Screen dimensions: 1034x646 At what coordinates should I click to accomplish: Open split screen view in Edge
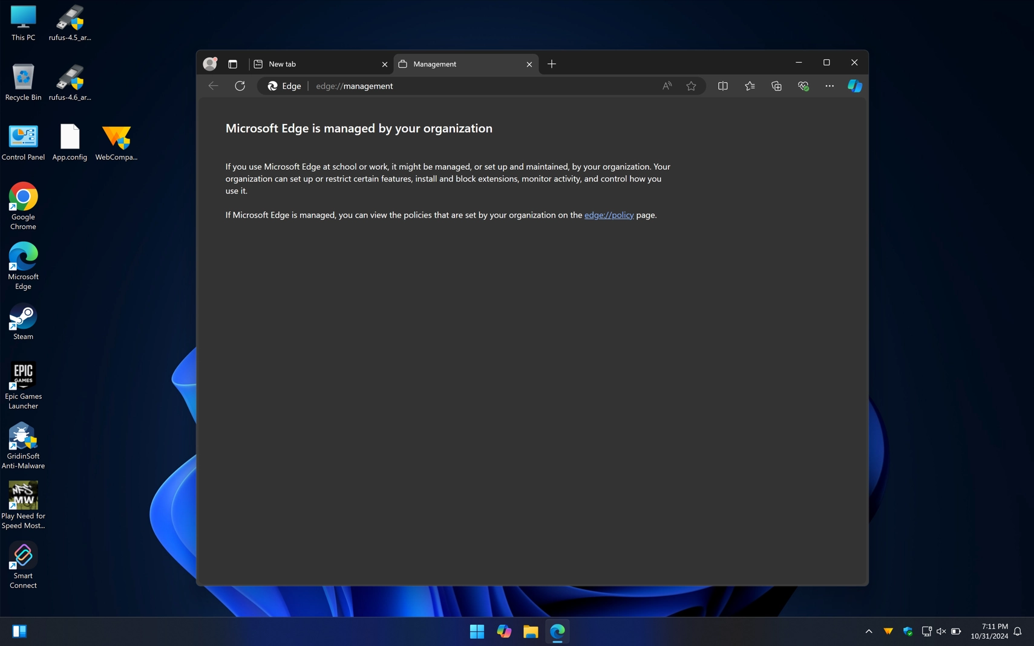point(723,85)
